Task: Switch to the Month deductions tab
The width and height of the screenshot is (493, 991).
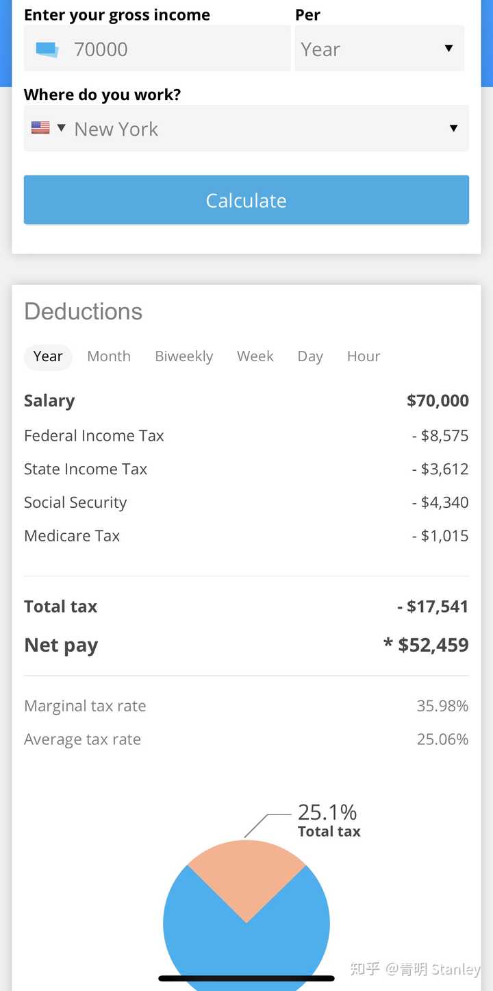Action: click(109, 357)
